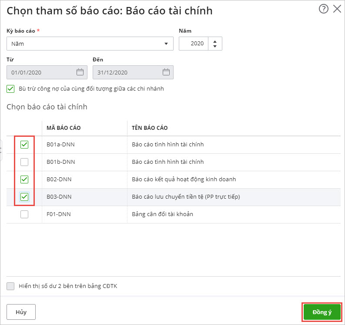Enable Hiển thị số dư 2 bên checkbox
Screen dimensions: 345x325
10,286
